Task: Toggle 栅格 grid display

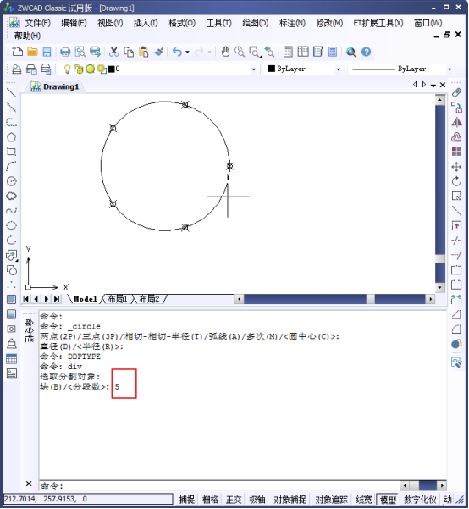Action: click(210, 500)
